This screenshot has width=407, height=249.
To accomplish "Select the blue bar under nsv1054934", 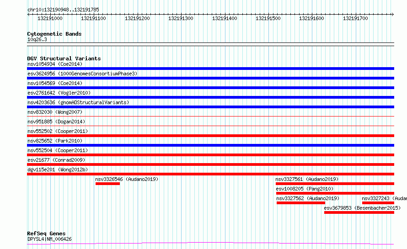I will tap(210, 69).
